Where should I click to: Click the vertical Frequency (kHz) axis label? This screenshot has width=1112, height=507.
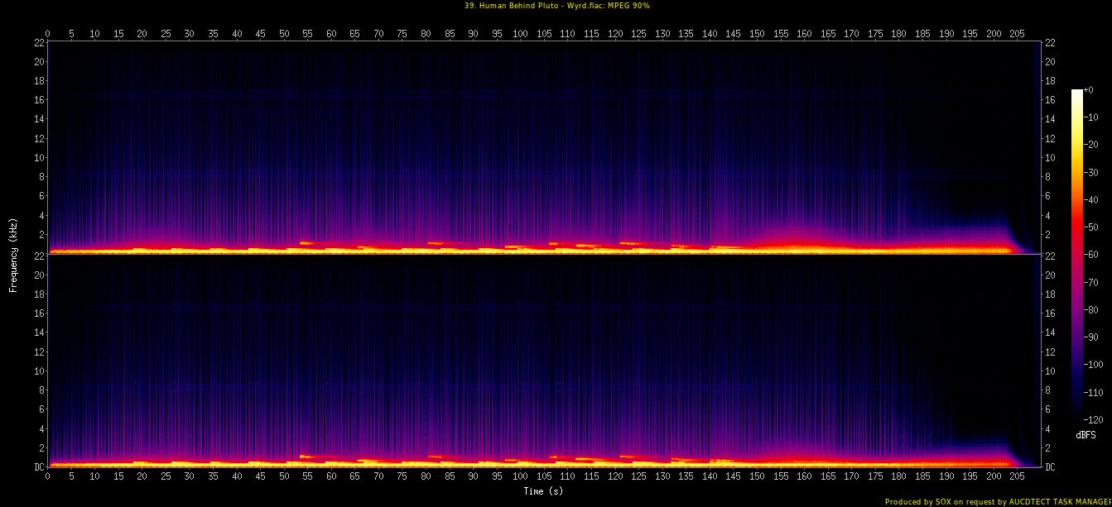(13, 253)
